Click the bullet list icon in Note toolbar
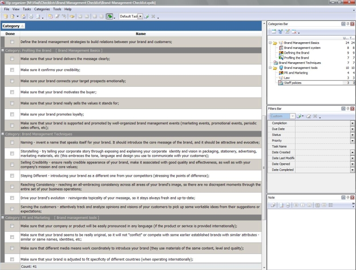Image resolution: width=356 pixels, height=270 pixels. pos(330,205)
